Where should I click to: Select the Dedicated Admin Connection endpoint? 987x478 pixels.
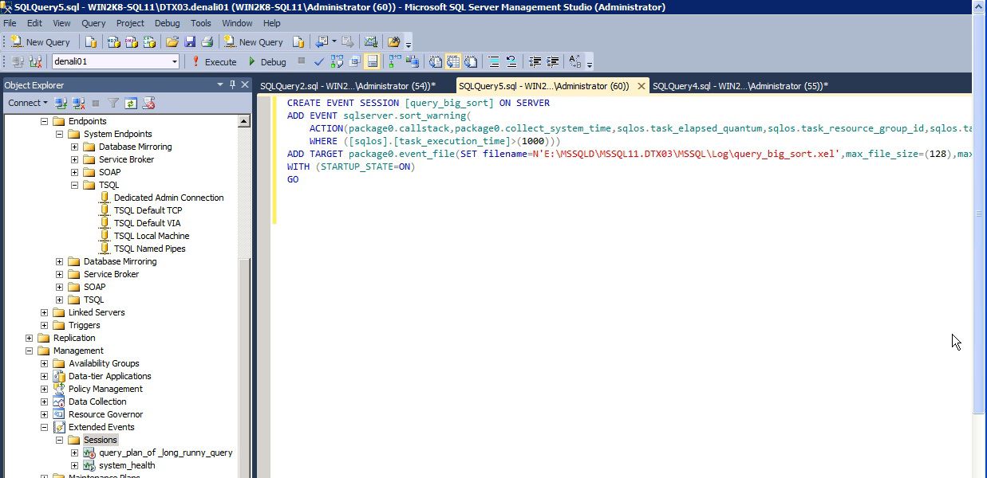coord(169,198)
